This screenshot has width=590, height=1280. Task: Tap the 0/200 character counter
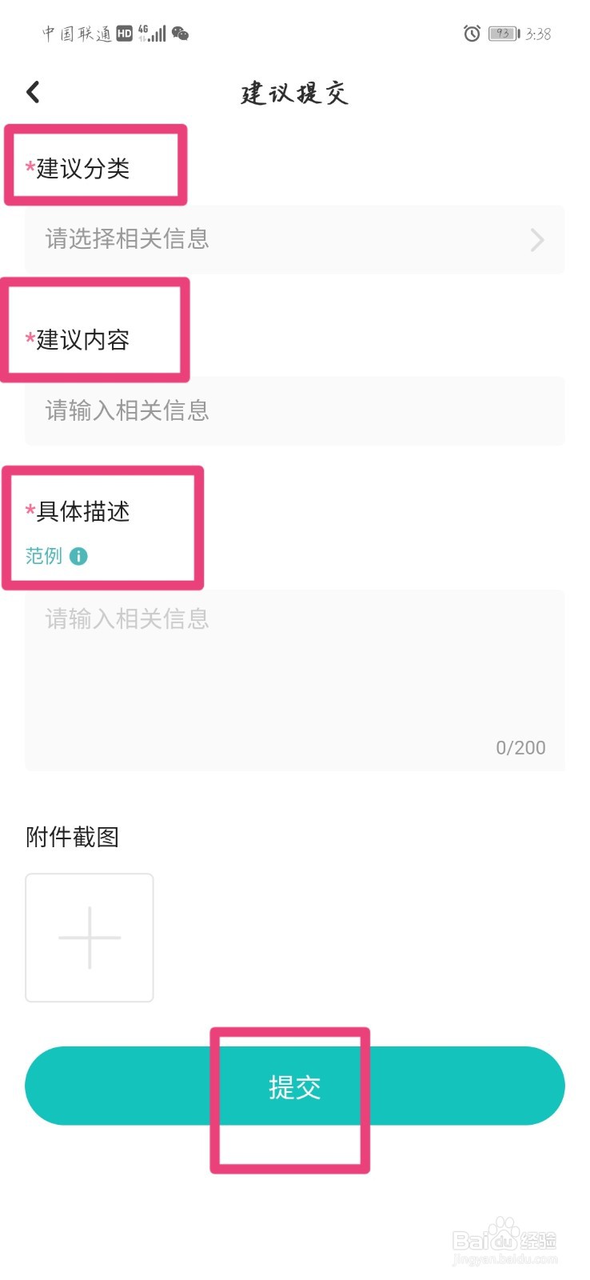pyautogui.click(x=521, y=748)
